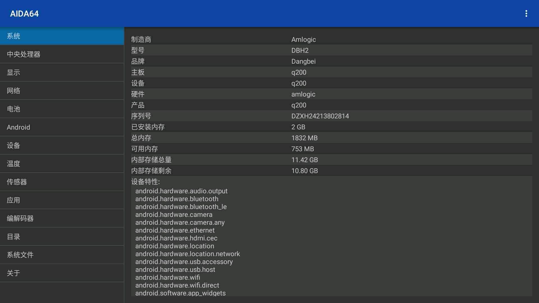Viewport: 539px width, 303px height.
Task: Open the three-dot overflow menu
Action: pos(526,13)
